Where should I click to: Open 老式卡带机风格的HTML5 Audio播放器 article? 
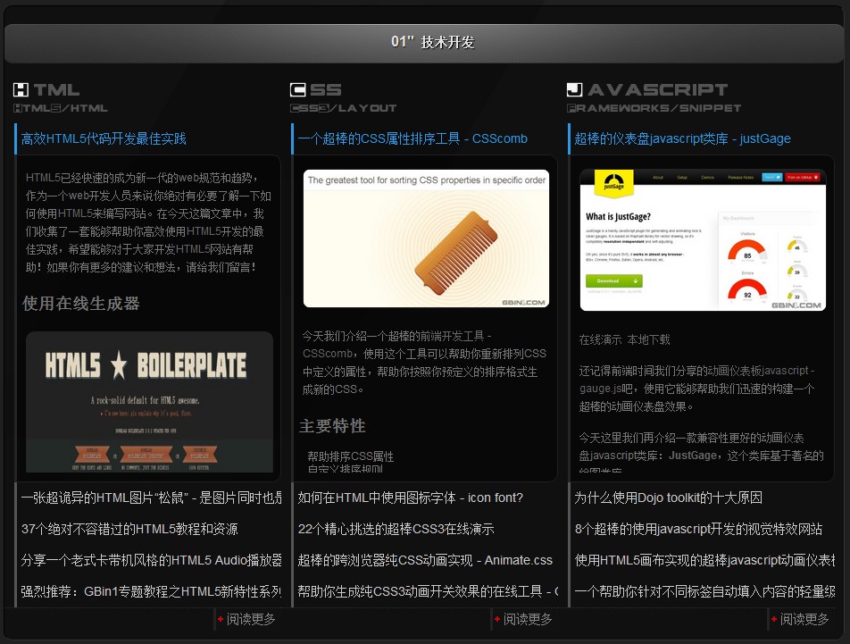coord(151,560)
